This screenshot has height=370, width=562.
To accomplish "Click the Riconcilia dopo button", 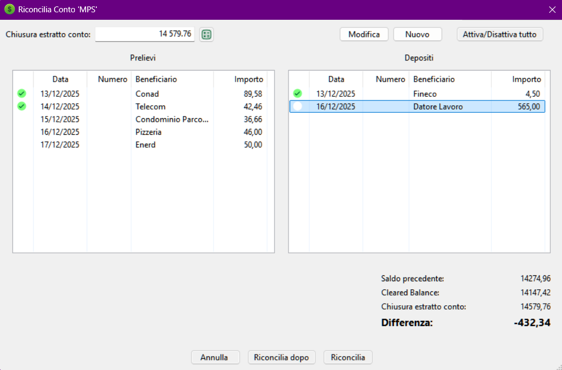I will click(x=282, y=357).
